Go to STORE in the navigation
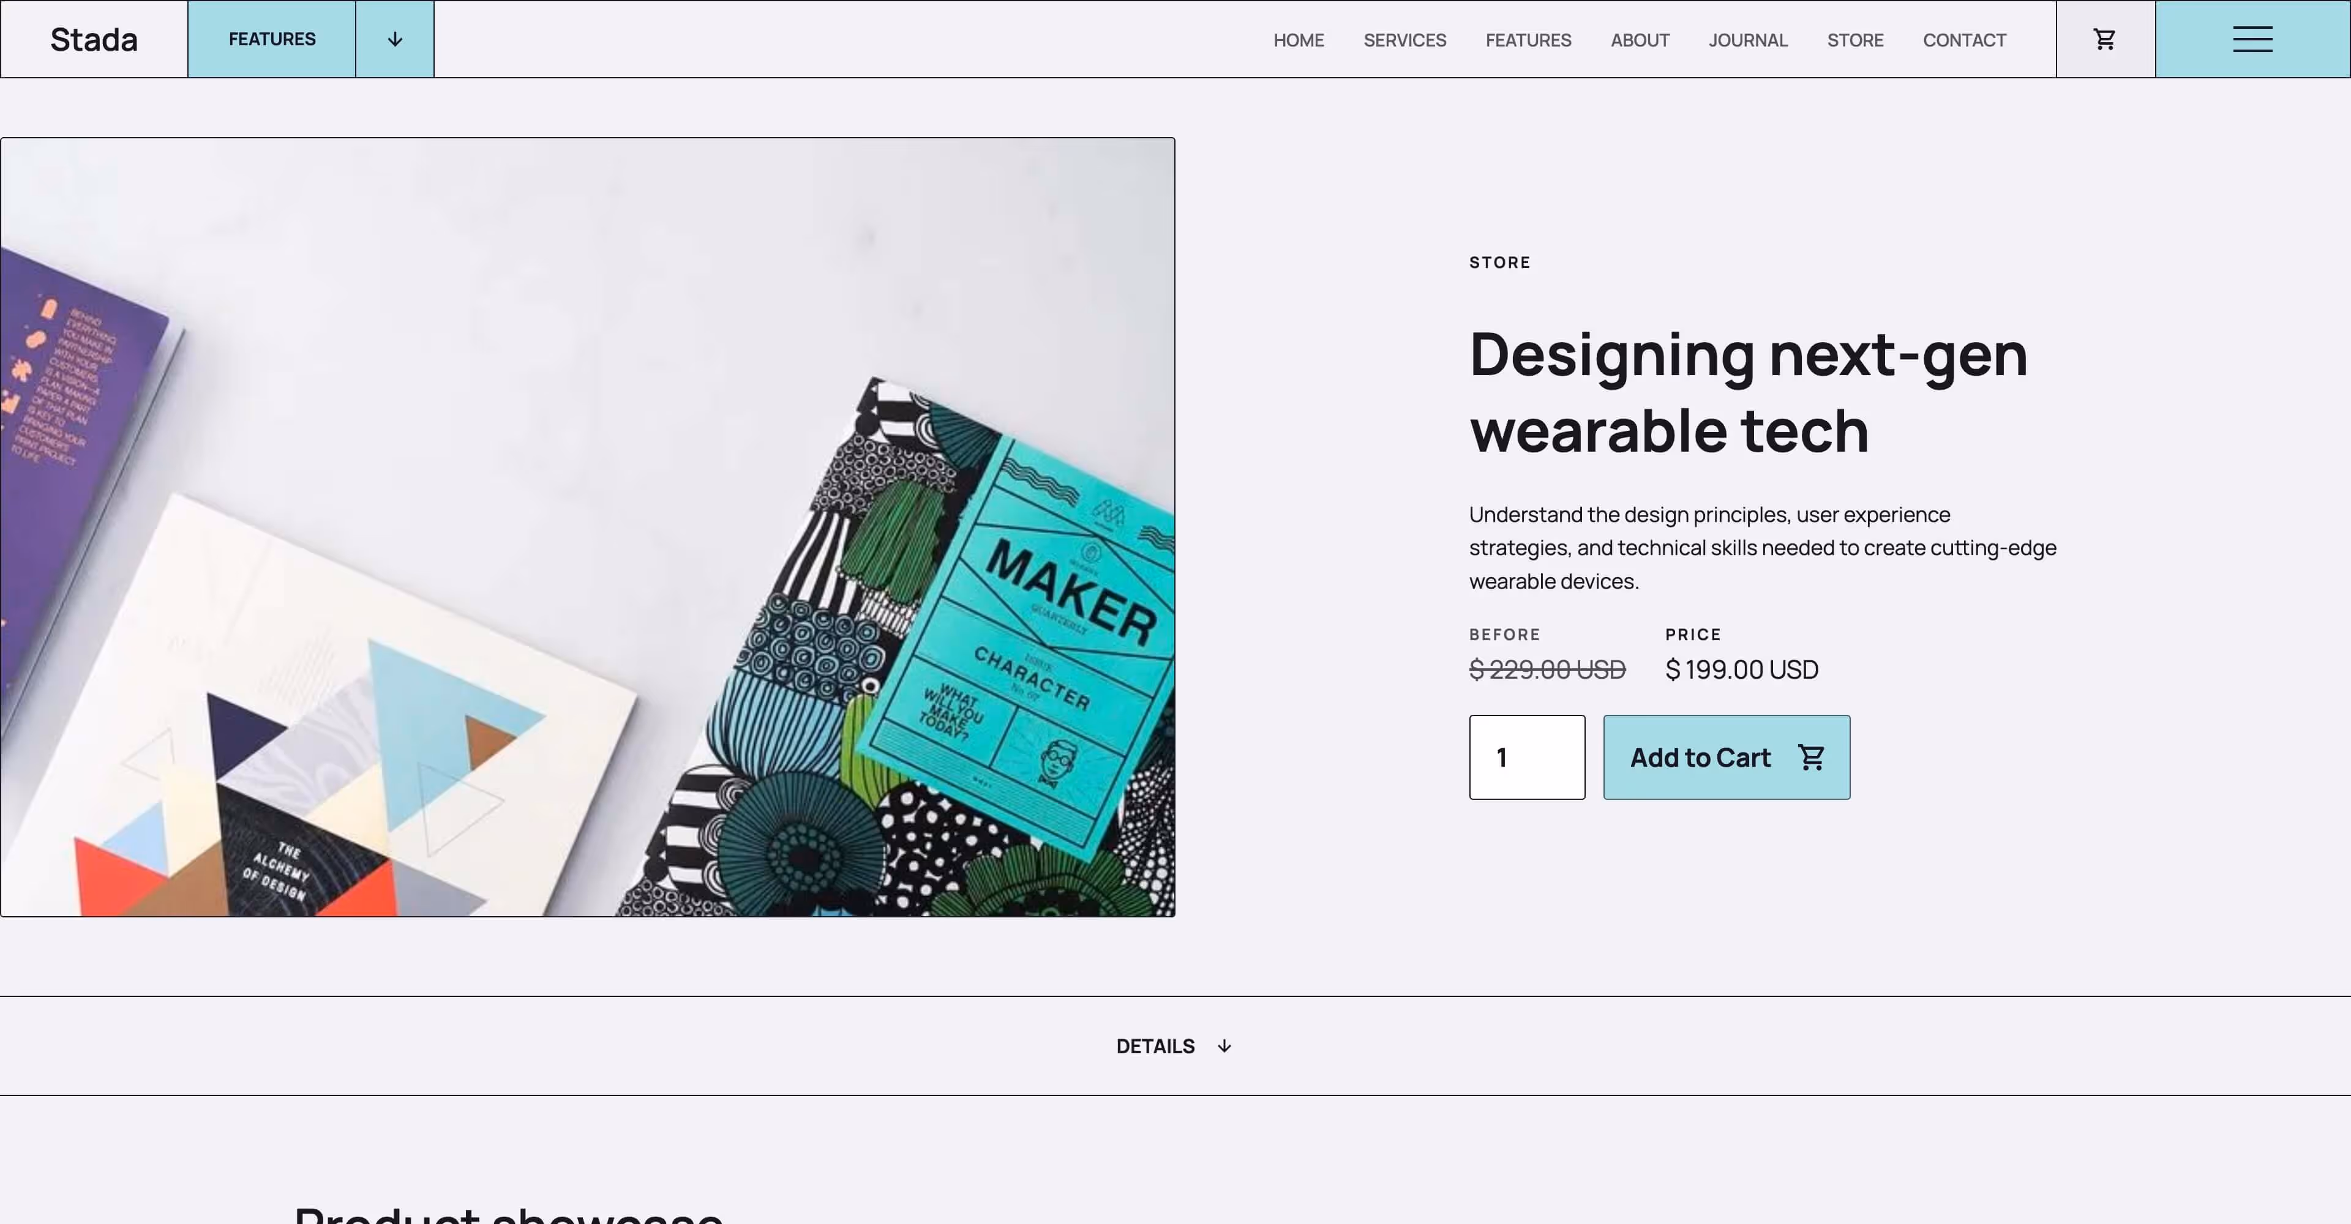Viewport: 2351px width, 1224px height. tap(1856, 40)
